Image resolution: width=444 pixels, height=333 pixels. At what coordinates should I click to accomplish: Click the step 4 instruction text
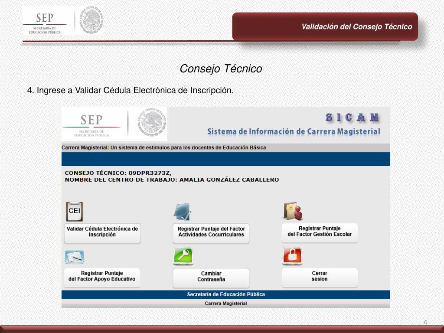tap(131, 90)
